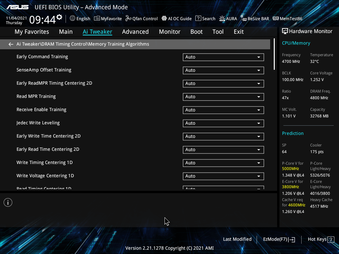Screen dimensions: 339x254
Task: Click the 3800MHz E-Core value
Action: [x=291, y=187]
